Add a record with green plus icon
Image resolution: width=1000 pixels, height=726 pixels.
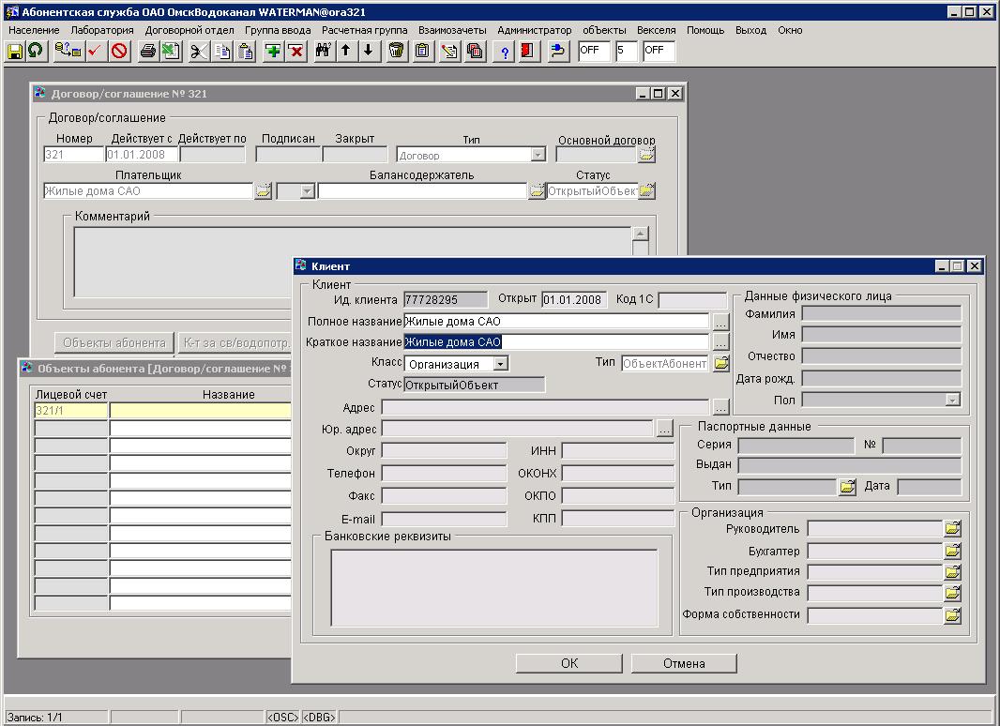273,51
